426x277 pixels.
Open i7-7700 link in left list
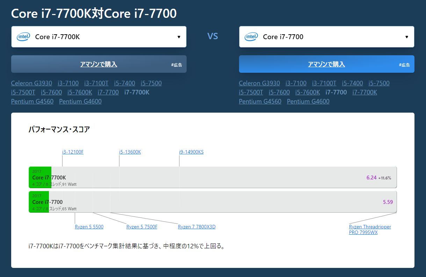point(108,92)
